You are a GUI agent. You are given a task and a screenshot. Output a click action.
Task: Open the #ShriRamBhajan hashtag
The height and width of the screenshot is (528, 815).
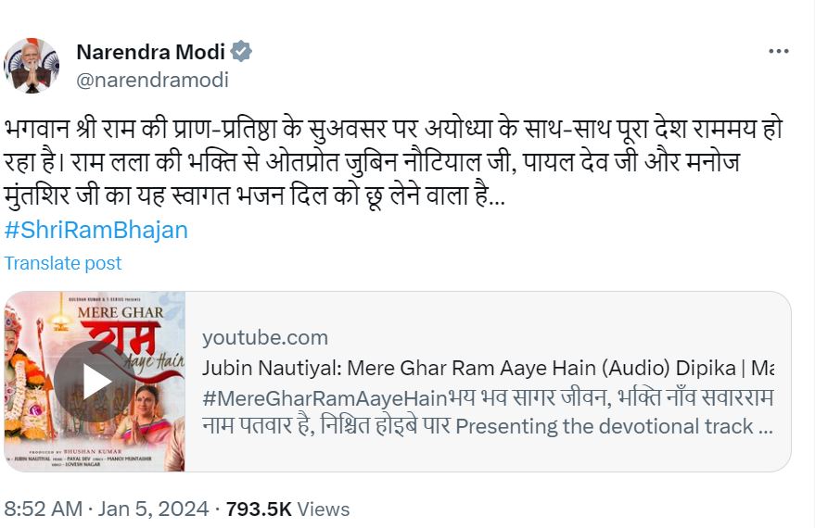(x=96, y=230)
